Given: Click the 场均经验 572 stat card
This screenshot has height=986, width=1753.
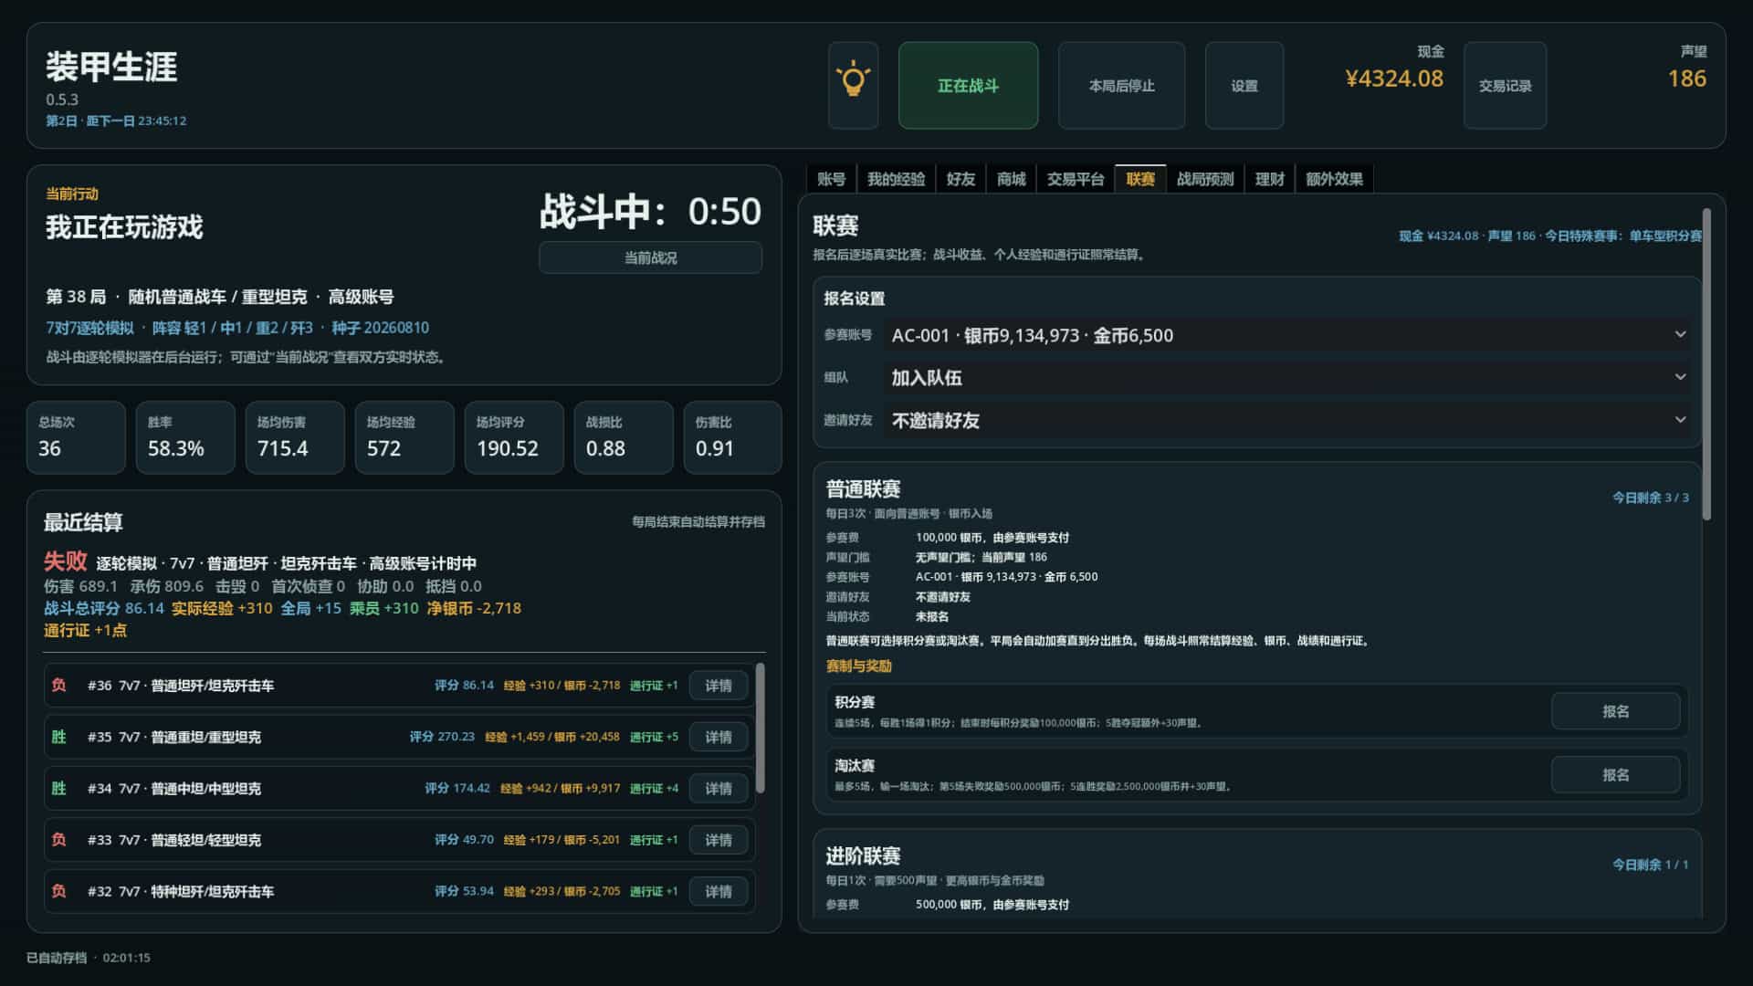Looking at the screenshot, I should (404, 437).
